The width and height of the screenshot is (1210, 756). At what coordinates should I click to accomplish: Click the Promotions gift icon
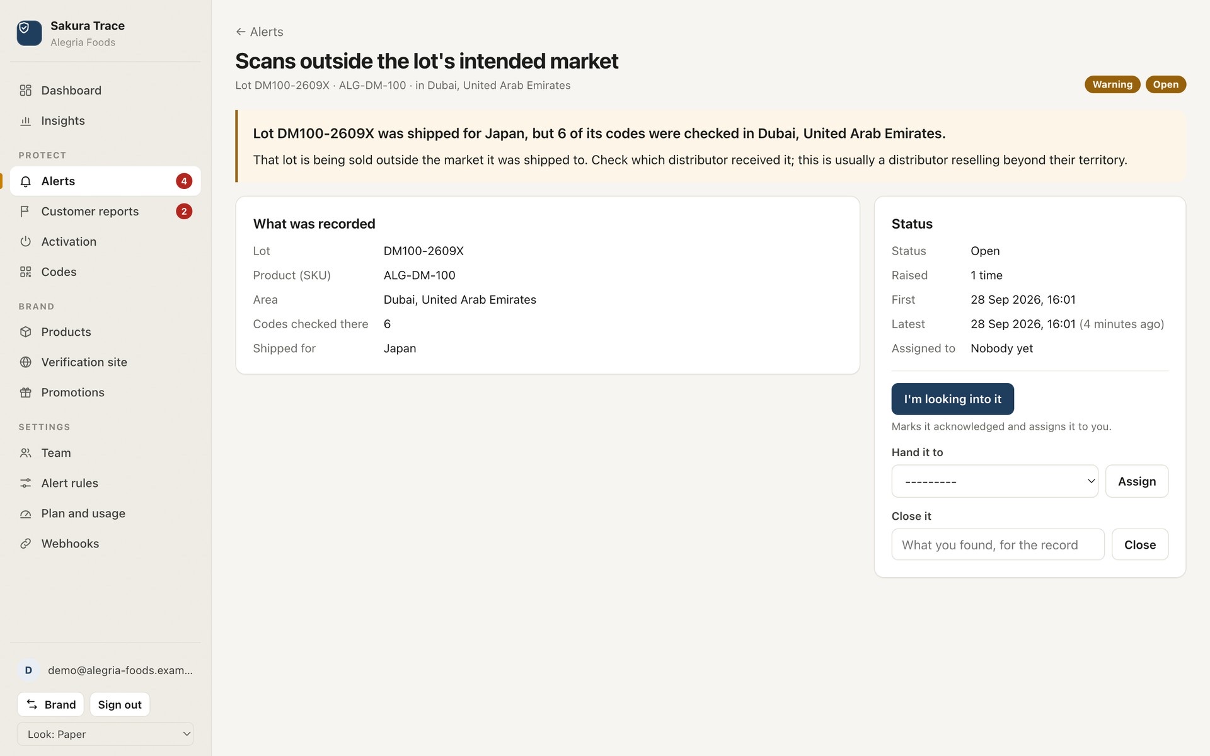[25, 392]
